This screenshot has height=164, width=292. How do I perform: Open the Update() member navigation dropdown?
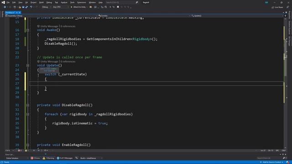tap(237, 16)
